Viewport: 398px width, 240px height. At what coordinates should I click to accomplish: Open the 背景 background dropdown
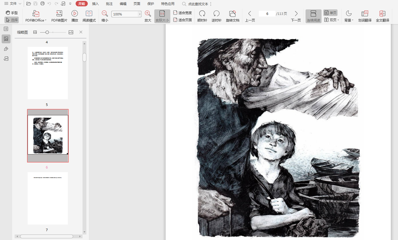pos(349,16)
